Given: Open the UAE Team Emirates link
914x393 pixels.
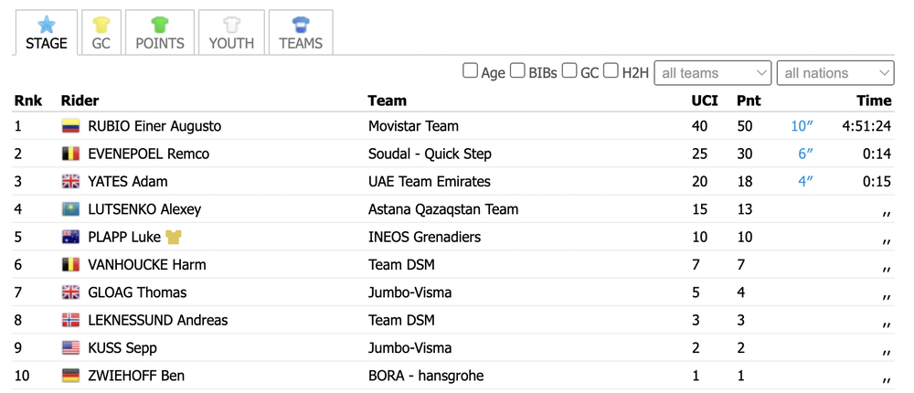Looking at the screenshot, I should (430, 181).
